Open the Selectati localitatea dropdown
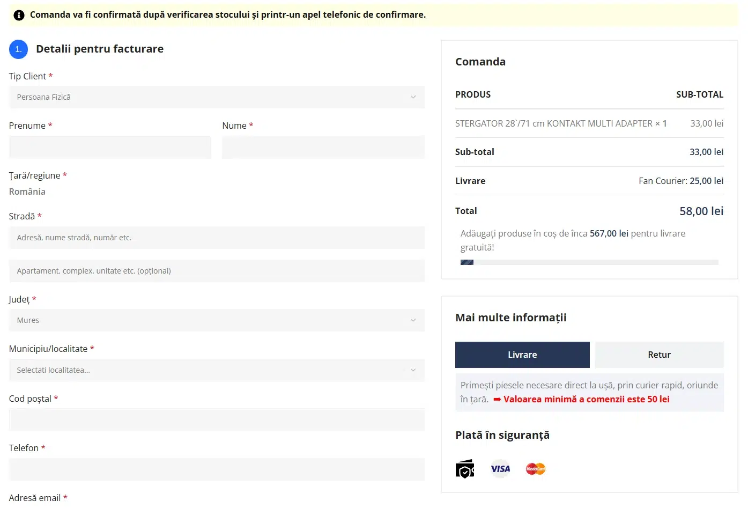The height and width of the screenshot is (508, 748). 217,370
